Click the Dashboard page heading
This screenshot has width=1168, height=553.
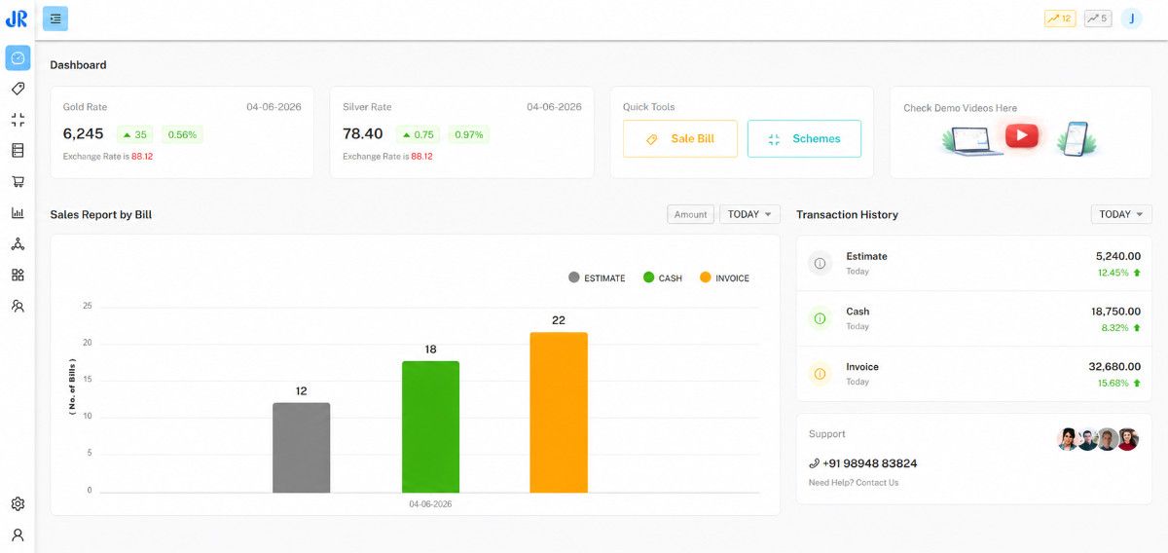(78, 65)
